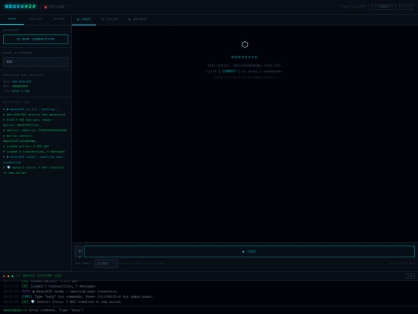Focus the console command input line
The image size is (418, 314).
coord(221,310)
